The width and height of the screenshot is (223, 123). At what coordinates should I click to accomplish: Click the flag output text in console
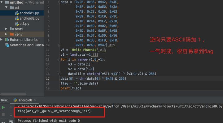(x=54, y=111)
